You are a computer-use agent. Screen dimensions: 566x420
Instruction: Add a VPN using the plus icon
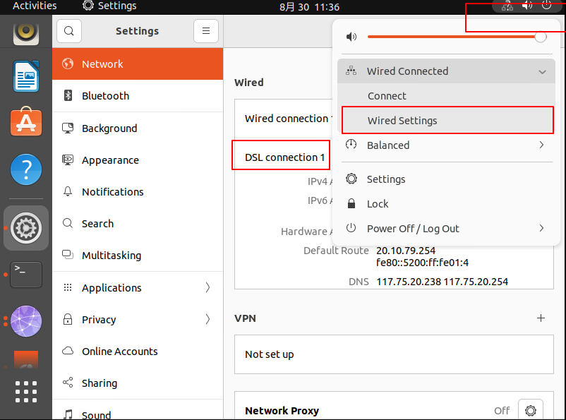pyautogui.click(x=541, y=318)
